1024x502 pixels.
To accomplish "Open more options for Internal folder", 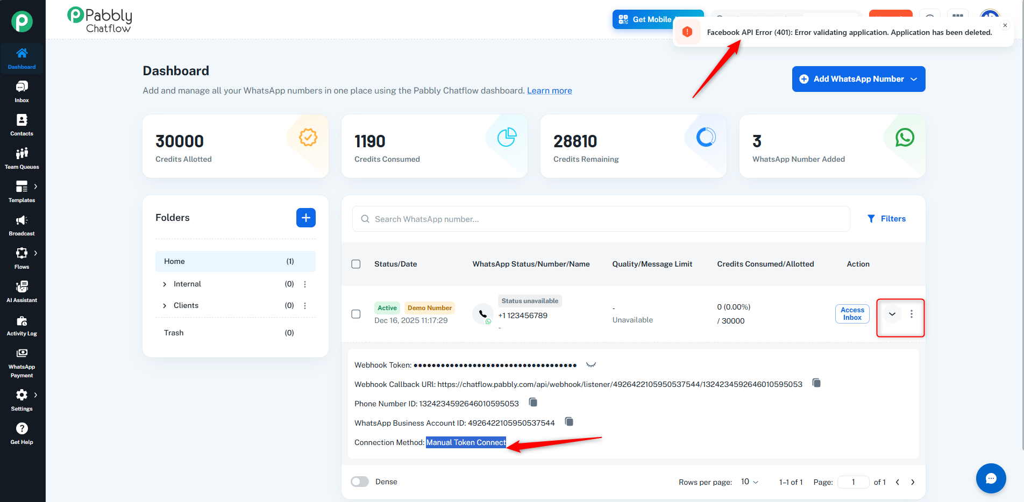I will (x=305, y=284).
